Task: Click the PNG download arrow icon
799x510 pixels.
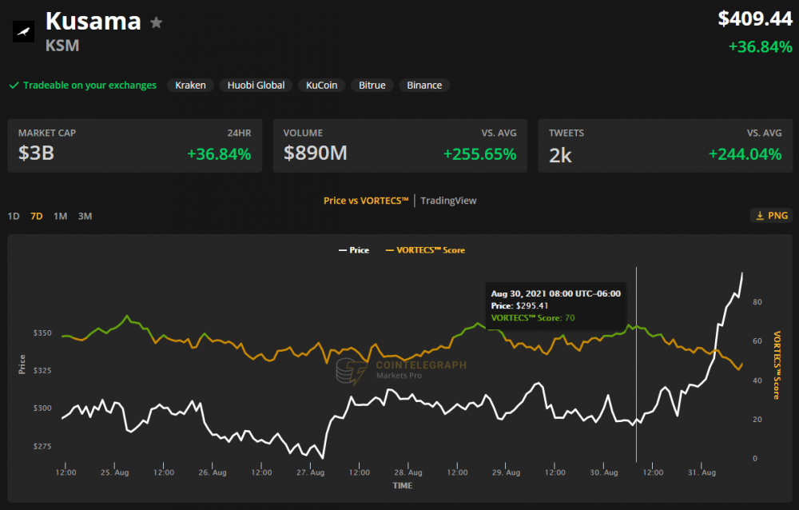Action: [760, 216]
